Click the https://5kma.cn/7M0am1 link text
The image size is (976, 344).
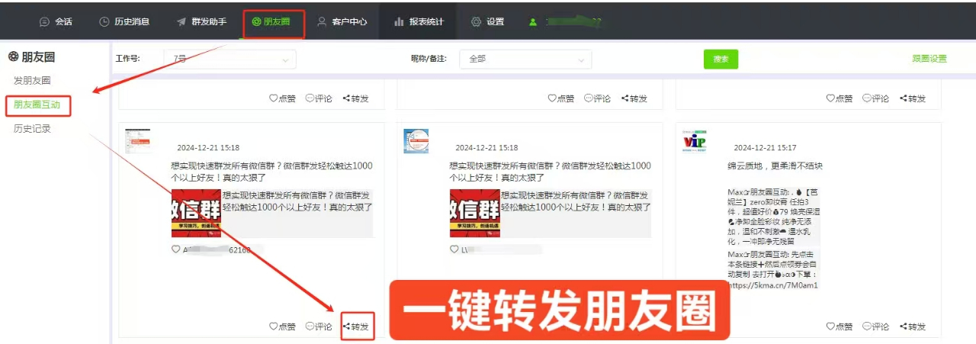(x=773, y=285)
